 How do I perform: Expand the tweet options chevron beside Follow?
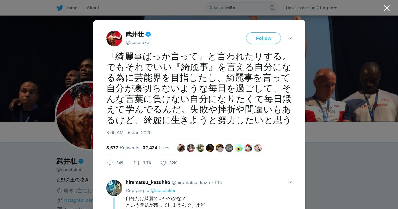pyautogui.click(x=290, y=38)
